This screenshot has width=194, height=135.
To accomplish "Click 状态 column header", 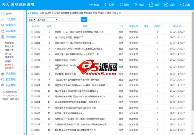I will [121, 26].
